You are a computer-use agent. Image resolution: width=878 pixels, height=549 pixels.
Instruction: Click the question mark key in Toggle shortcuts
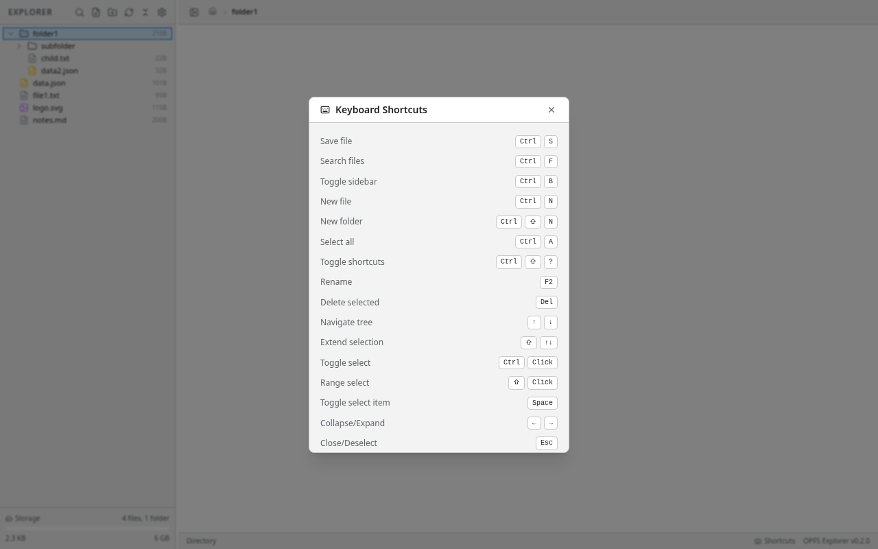[x=551, y=262]
